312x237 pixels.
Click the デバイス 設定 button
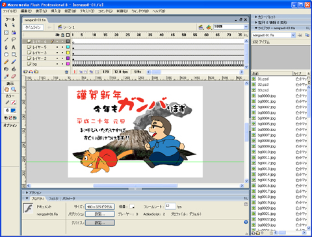point(99,223)
